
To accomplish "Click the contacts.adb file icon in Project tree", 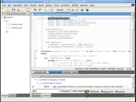I will pyautogui.click(x=9, y=24).
